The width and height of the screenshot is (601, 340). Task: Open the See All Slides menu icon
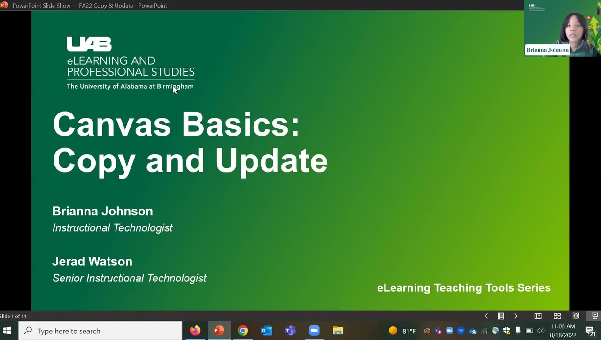pyautogui.click(x=501, y=316)
